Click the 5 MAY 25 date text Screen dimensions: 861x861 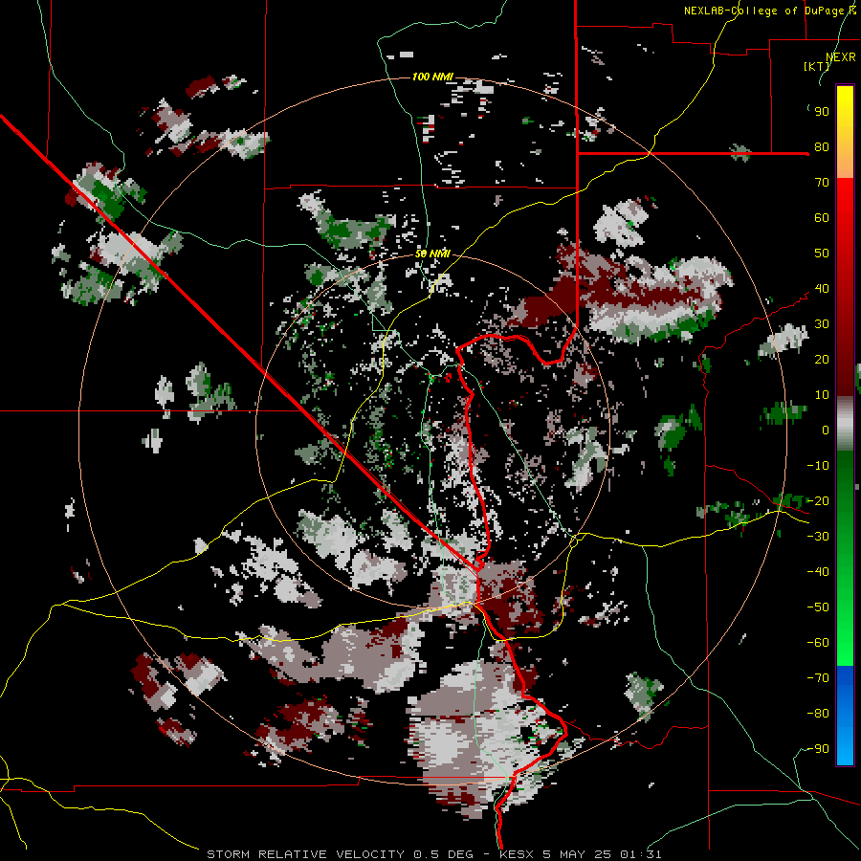coord(577,854)
